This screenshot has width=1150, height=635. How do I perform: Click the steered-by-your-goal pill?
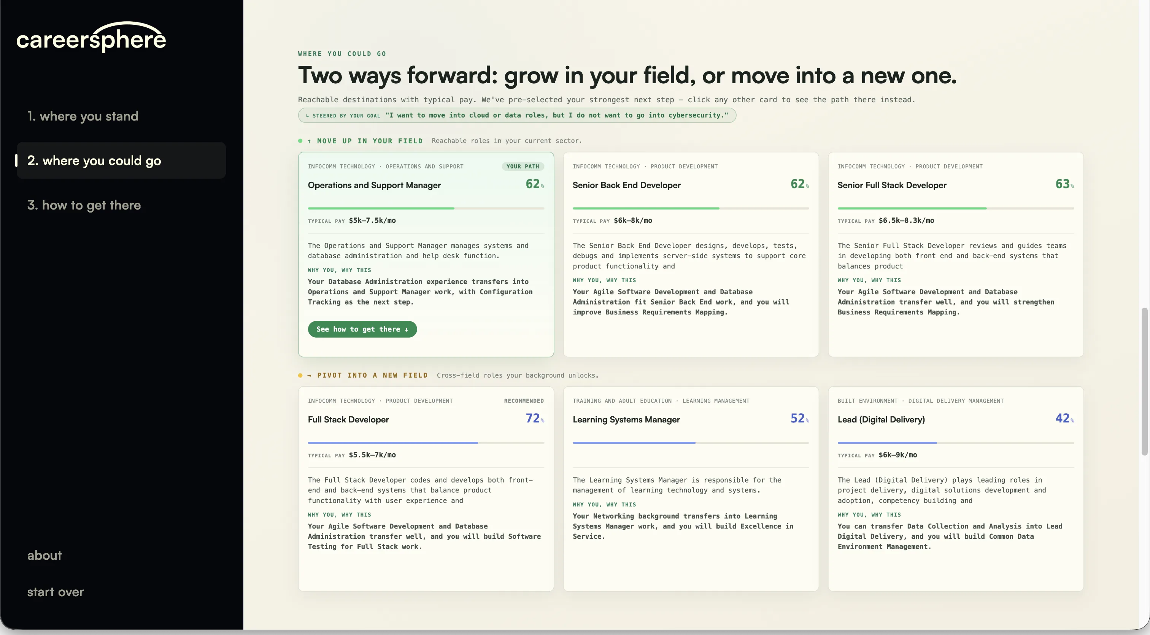(x=517, y=115)
